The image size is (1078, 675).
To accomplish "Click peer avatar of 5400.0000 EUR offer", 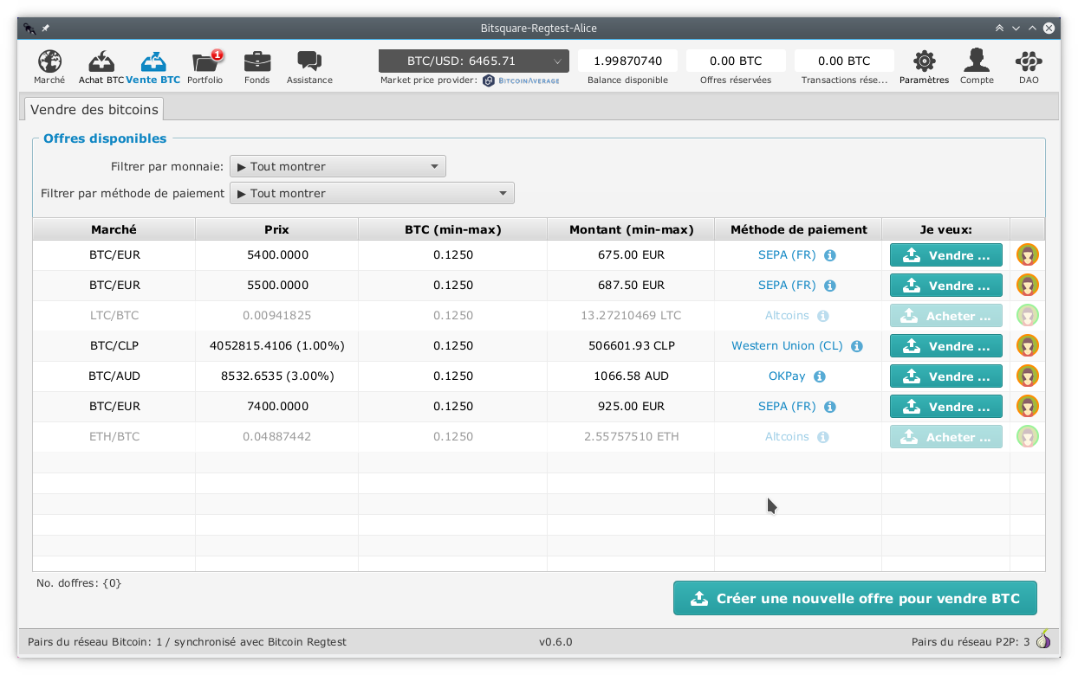I will point(1028,255).
